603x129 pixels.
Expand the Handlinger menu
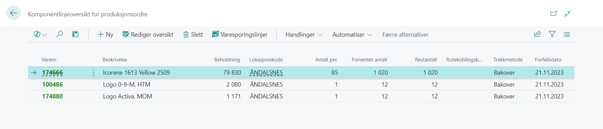pos(304,35)
